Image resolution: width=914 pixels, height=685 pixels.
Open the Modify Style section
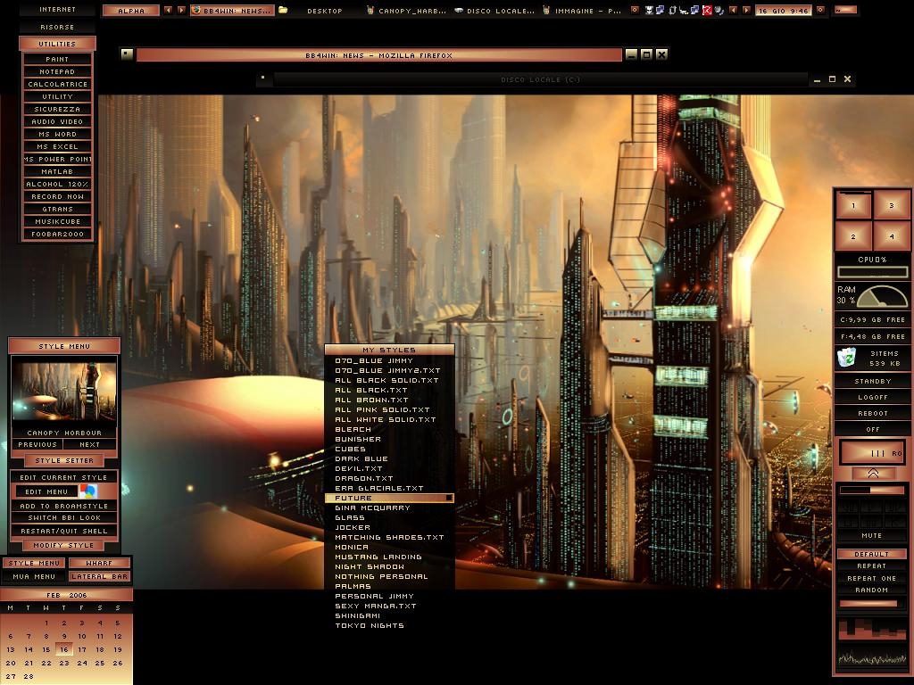tap(63, 545)
